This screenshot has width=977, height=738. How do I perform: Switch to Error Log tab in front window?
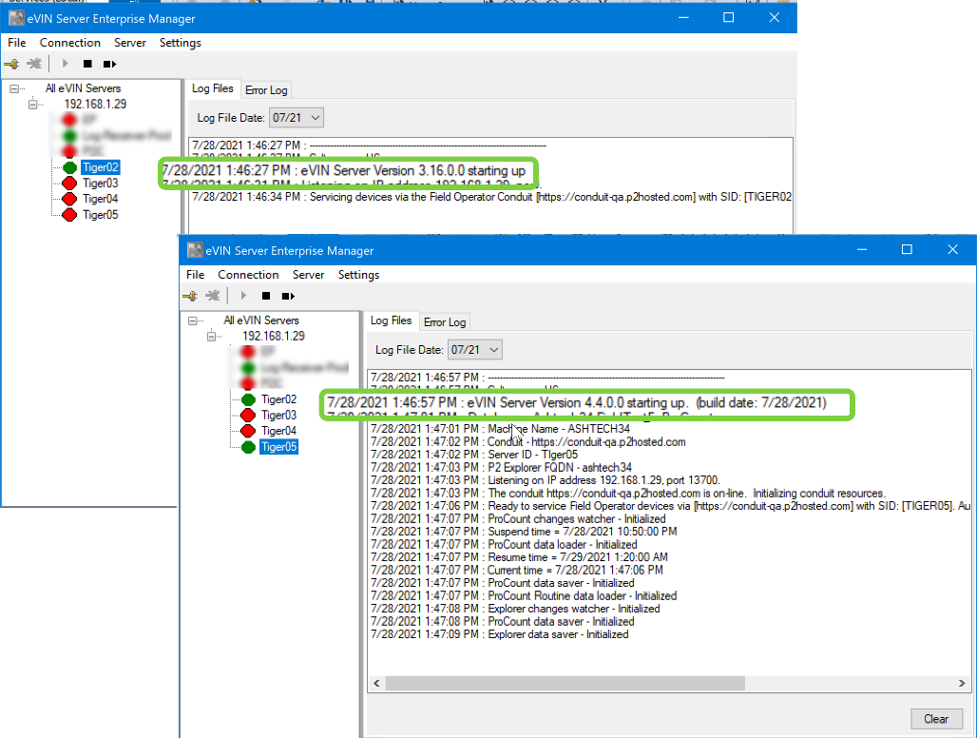coord(444,322)
